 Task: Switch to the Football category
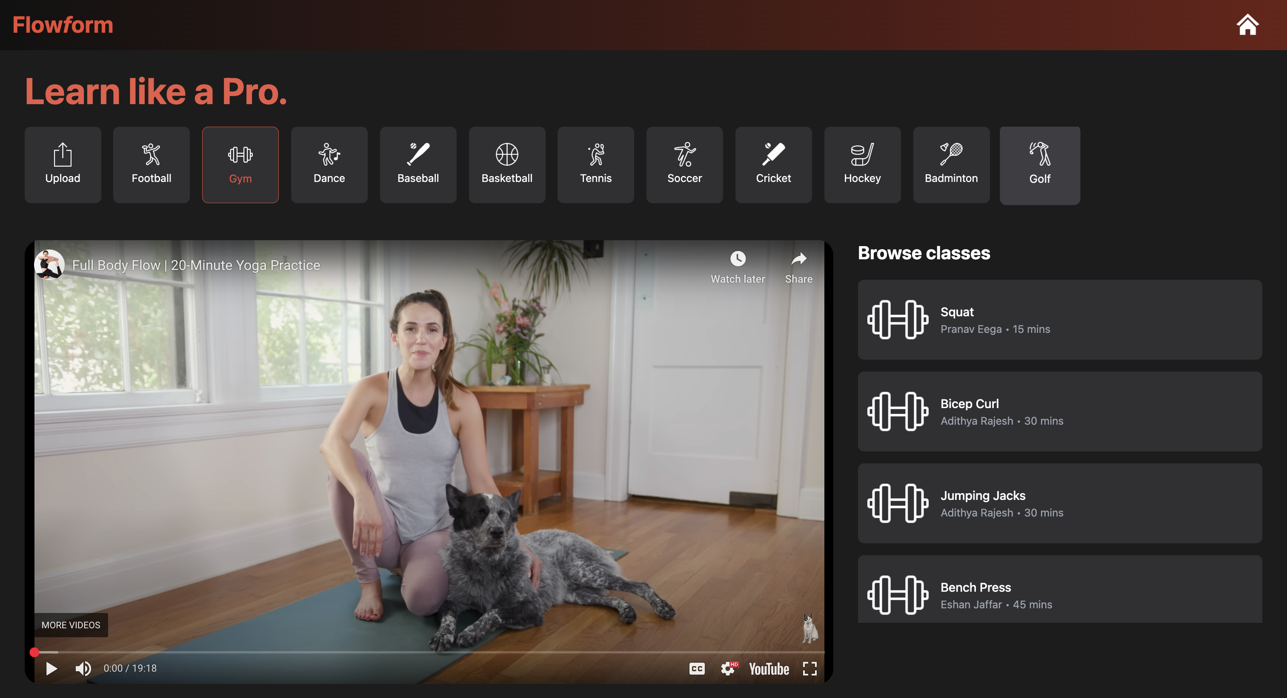click(x=151, y=165)
